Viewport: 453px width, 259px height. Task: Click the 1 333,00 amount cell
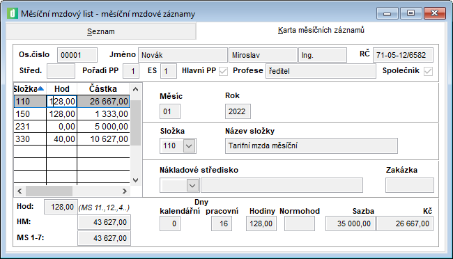[x=103, y=114]
